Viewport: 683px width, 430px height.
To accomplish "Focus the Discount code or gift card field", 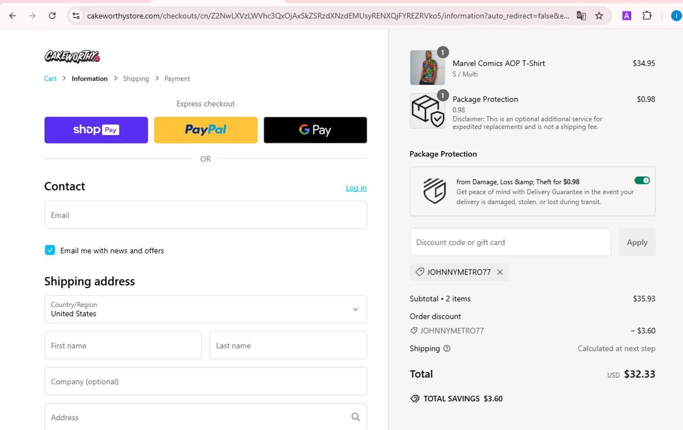I will click(x=510, y=242).
